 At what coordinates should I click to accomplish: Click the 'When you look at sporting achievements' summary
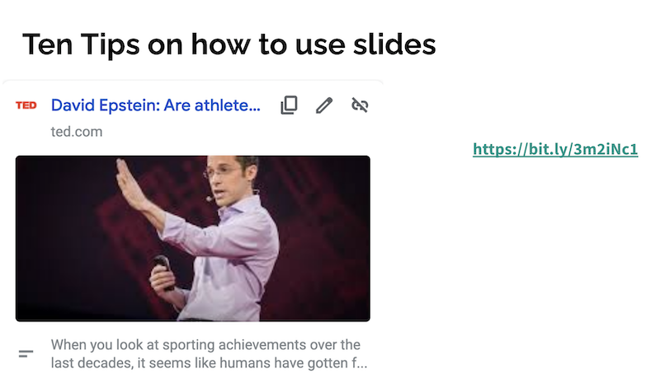(x=210, y=353)
